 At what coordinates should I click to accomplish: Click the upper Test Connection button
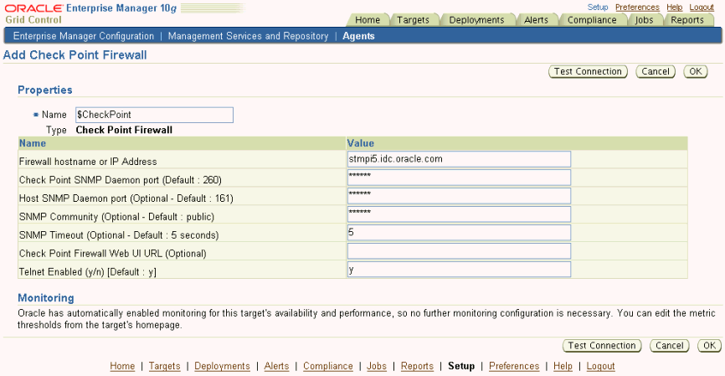pos(588,72)
